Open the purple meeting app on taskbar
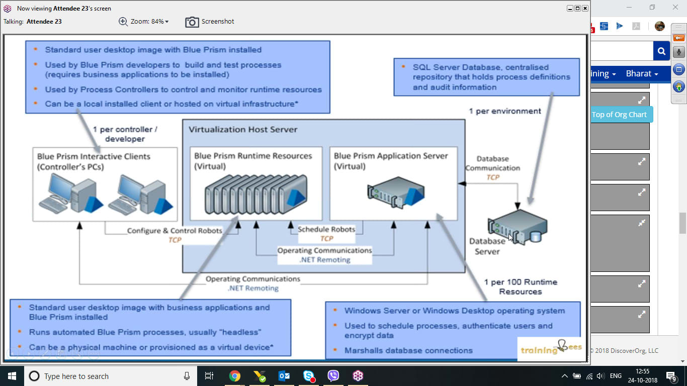 click(358, 376)
